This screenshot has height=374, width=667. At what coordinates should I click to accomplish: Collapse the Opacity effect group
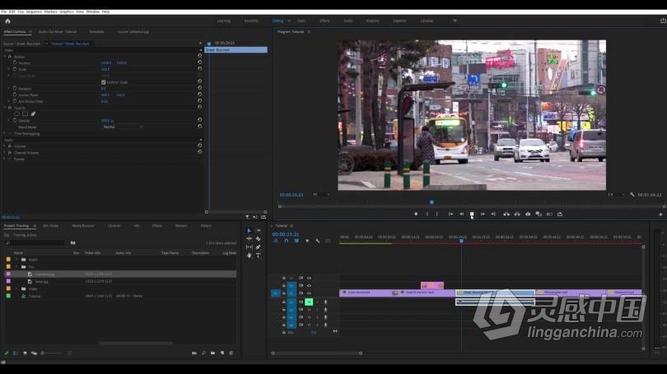point(5,108)
